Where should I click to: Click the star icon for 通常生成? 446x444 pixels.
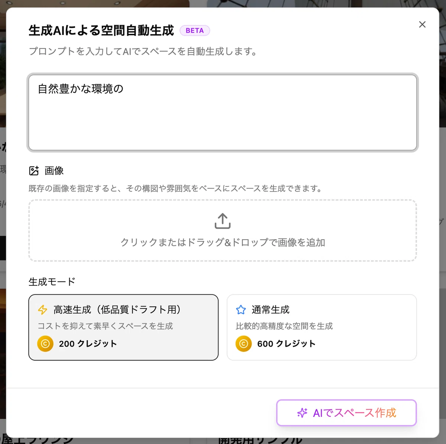tap(241, 310)
